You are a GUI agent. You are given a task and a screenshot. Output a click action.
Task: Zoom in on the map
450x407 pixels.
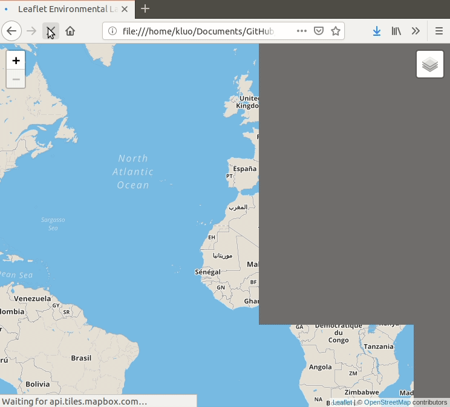(x=16, y=60)
